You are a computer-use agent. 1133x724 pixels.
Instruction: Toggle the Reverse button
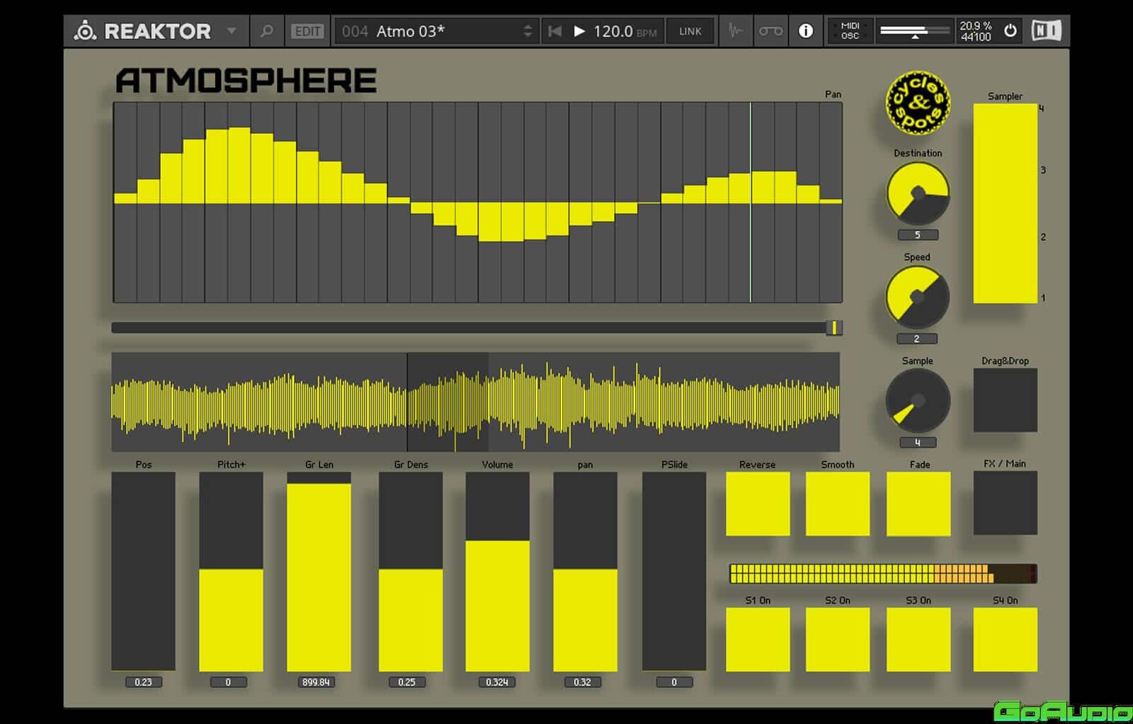(x=758, y=504)
